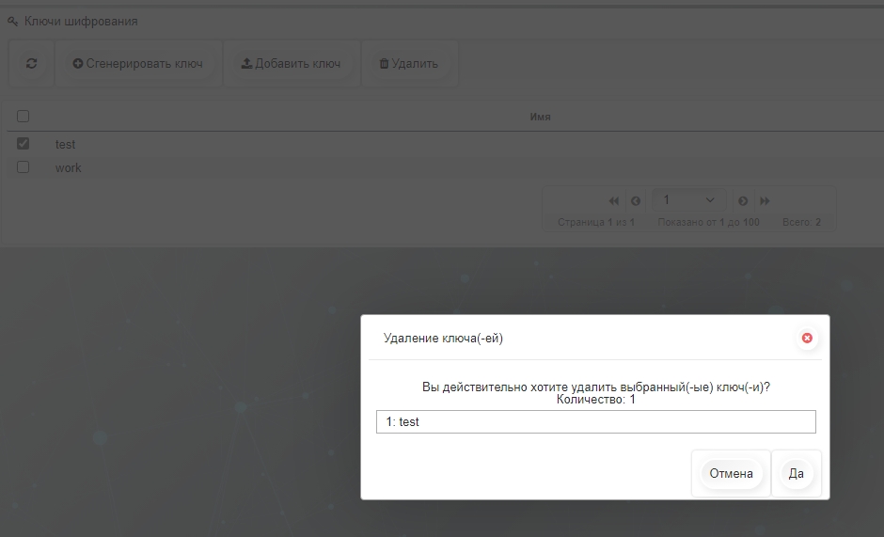This screenshot has width=884, height=537.
Task: Close the key deletion dialog with the red X
Action: (x=807, y=338)
